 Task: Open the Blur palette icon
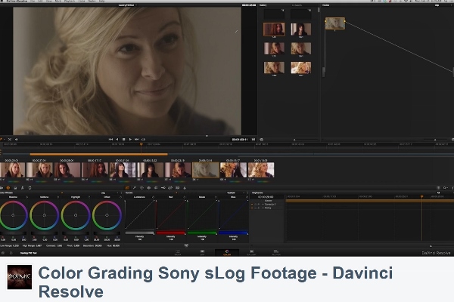pos(156,188)
